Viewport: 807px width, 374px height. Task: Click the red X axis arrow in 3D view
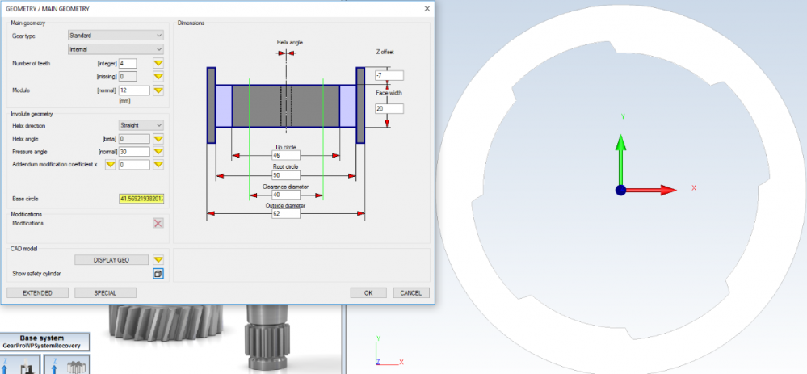click(651, 191)
